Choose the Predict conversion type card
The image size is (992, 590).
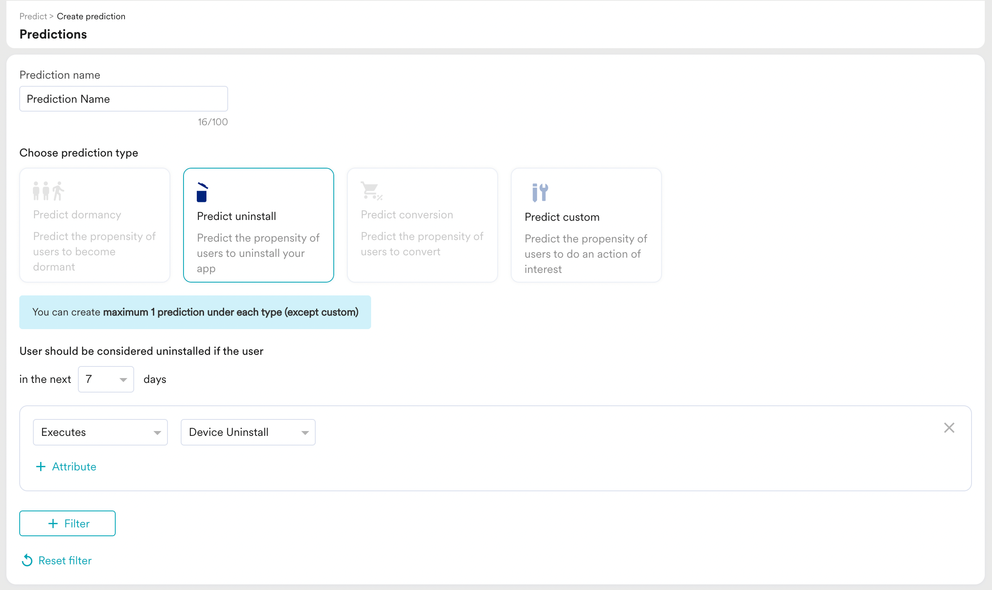422,225
